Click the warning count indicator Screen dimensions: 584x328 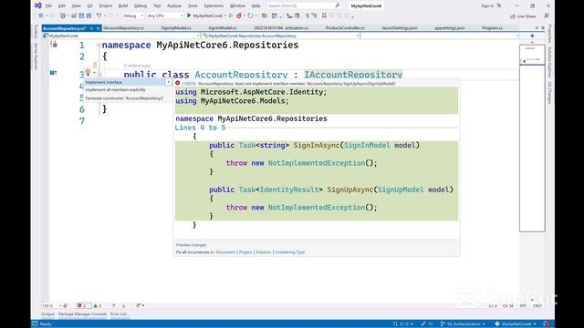pos(98,305)
